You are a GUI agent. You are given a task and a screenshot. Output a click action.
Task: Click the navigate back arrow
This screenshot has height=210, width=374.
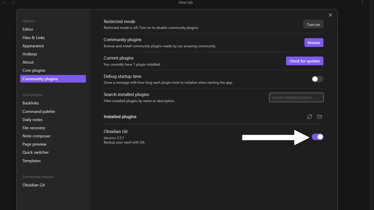[x=5, y=3]
